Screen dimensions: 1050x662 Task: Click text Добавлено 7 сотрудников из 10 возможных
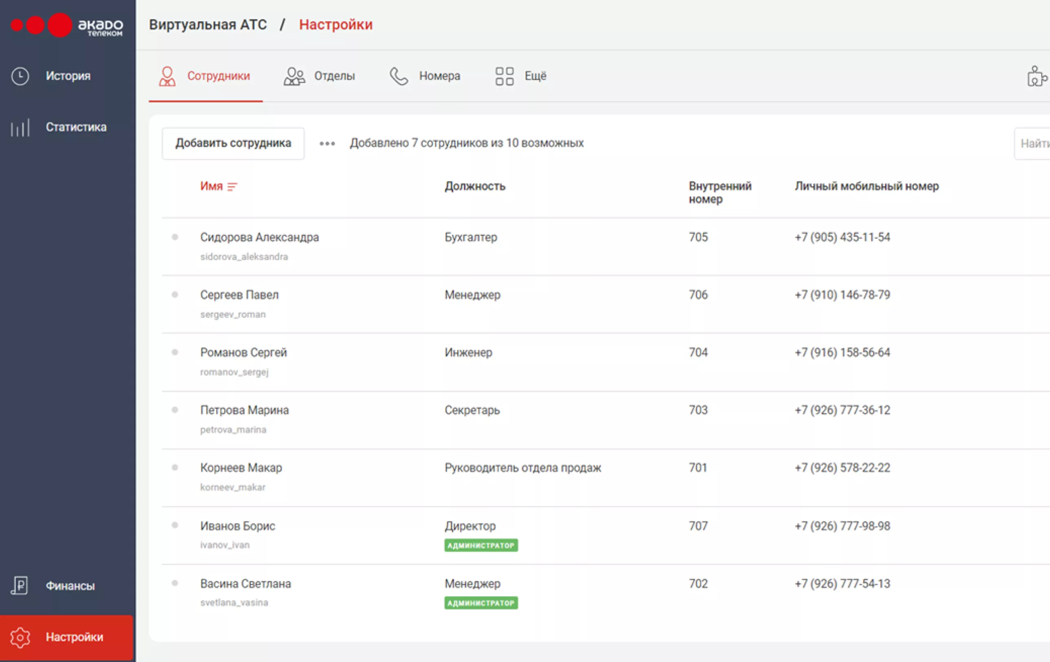click(x=467, y=143)
